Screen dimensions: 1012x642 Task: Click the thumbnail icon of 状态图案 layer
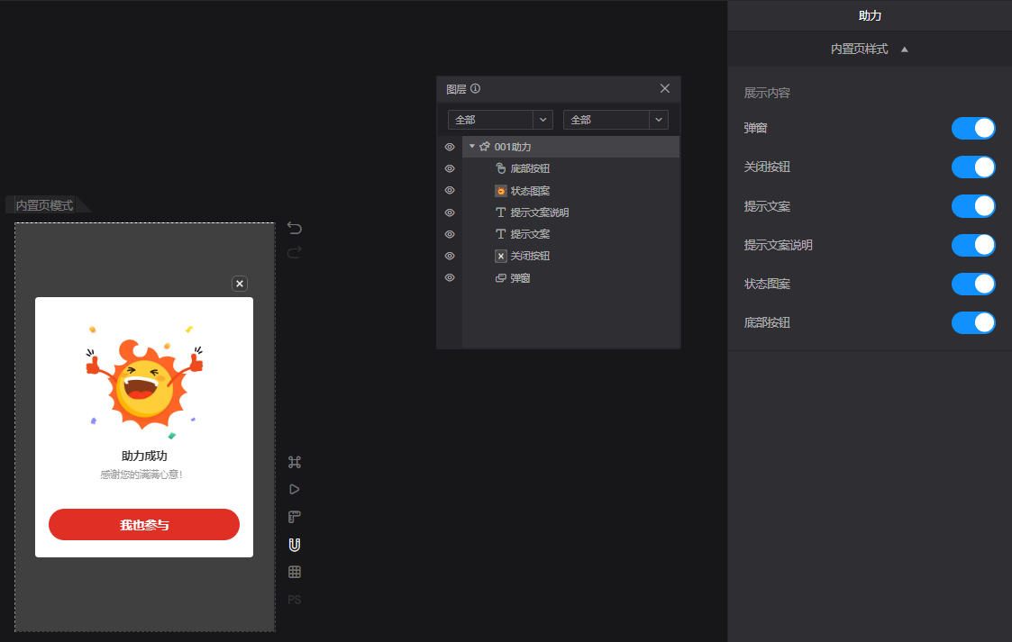coord(501,191)
